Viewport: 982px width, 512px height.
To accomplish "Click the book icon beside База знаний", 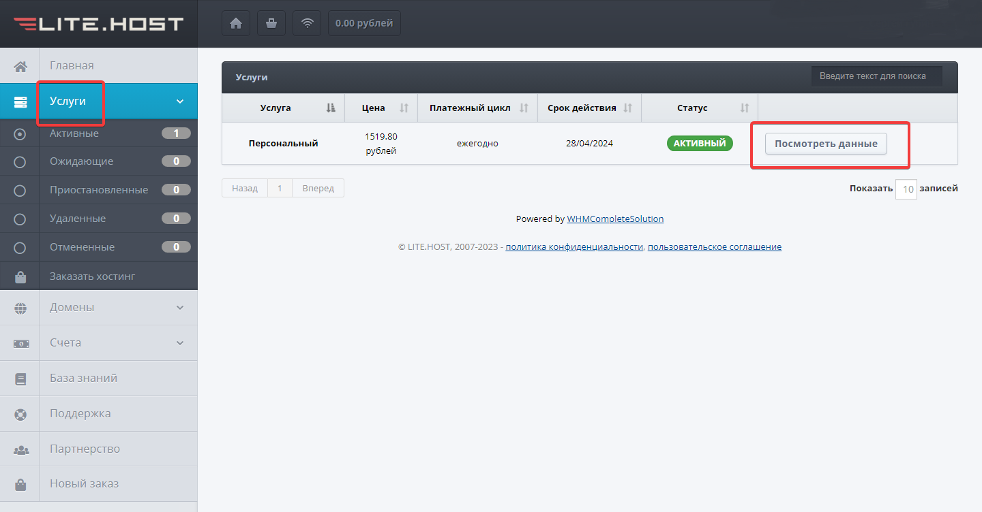I will [x=20, y=379].
